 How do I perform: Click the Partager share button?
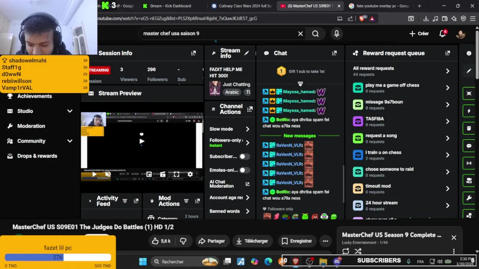212,241
